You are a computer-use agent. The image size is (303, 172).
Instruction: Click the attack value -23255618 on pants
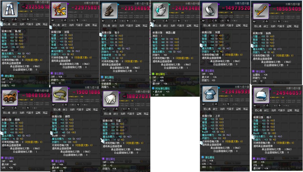pos(35,7)
